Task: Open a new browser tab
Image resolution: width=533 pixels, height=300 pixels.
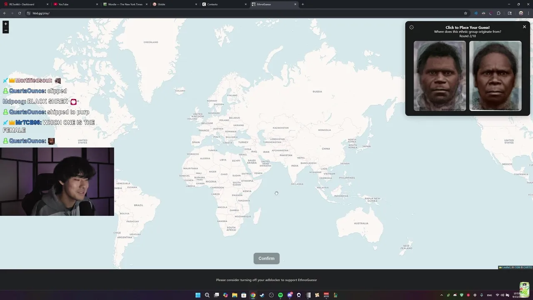Action: click(303, 4)
